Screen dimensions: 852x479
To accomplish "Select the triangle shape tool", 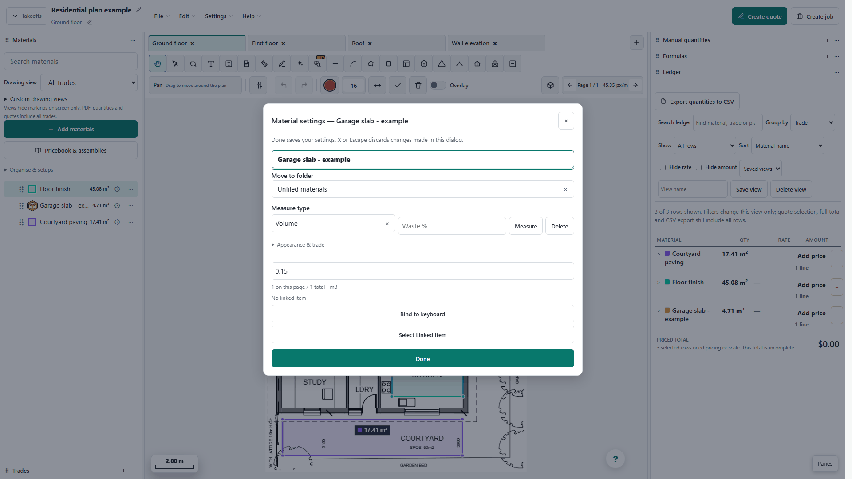I will tap(442, 64).
